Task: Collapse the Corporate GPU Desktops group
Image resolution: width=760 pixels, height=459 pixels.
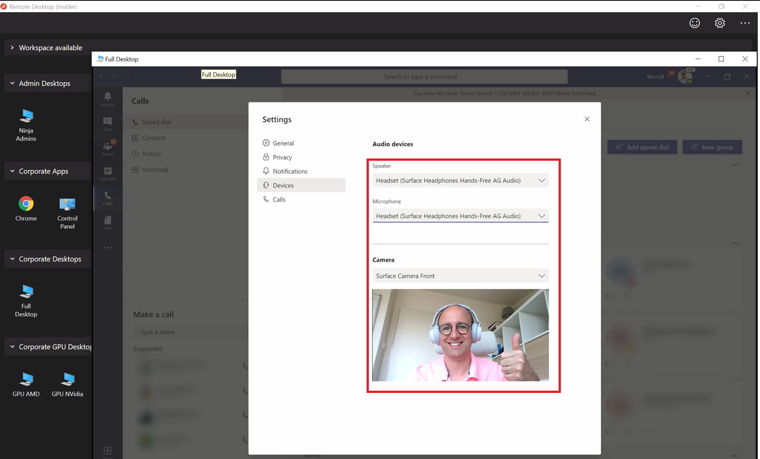Action: pyautogui.click(x=12, y=346)
